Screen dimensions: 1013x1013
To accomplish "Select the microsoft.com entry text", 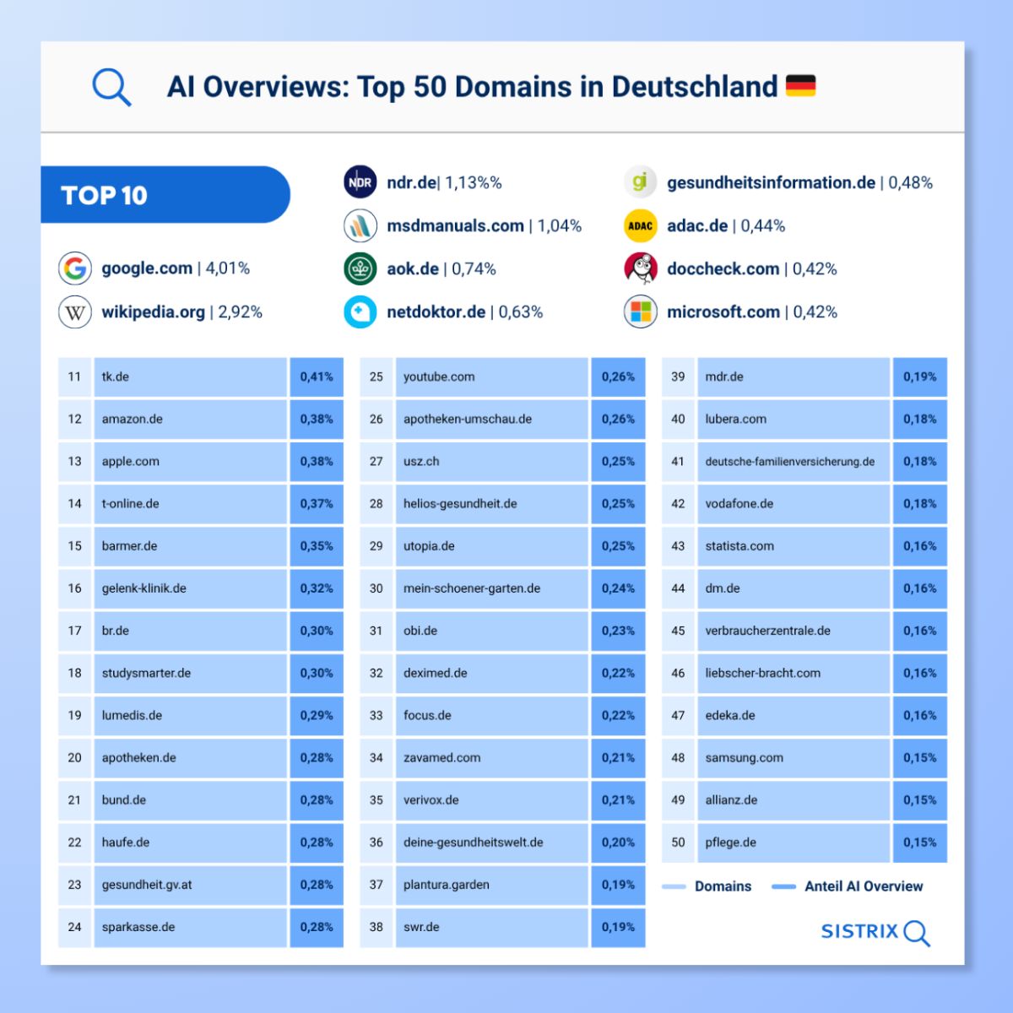I will click(x=752, y=311).
